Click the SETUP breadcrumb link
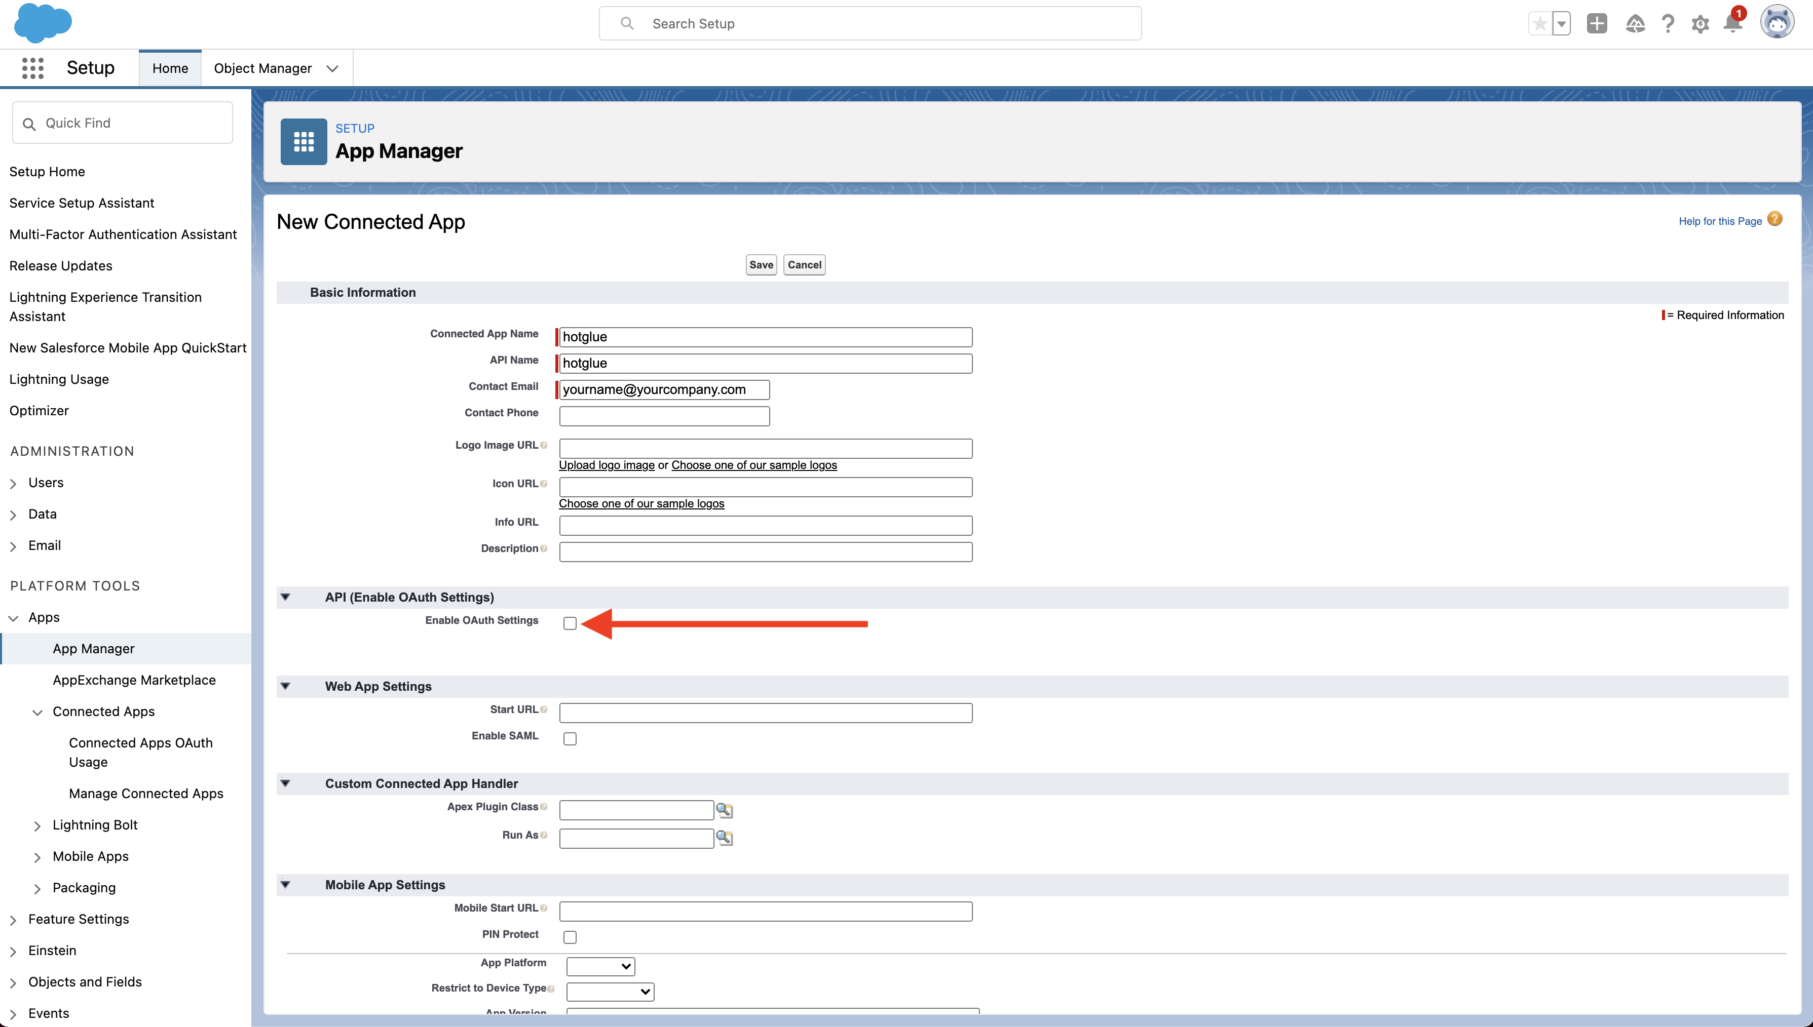 pos(354,129)
